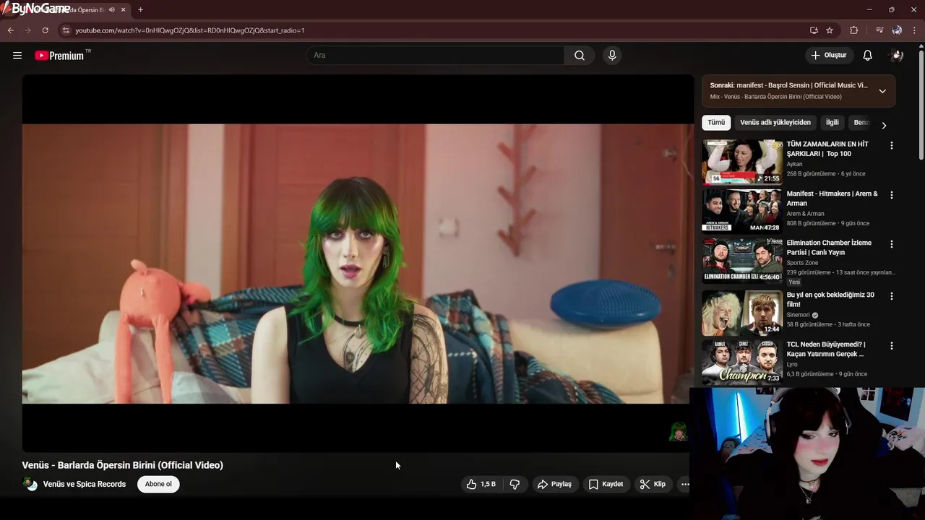Create a clip using Klip button
The width and height of the screenshot is (925, 520).
pyautogui.click(x=653, y=485)
